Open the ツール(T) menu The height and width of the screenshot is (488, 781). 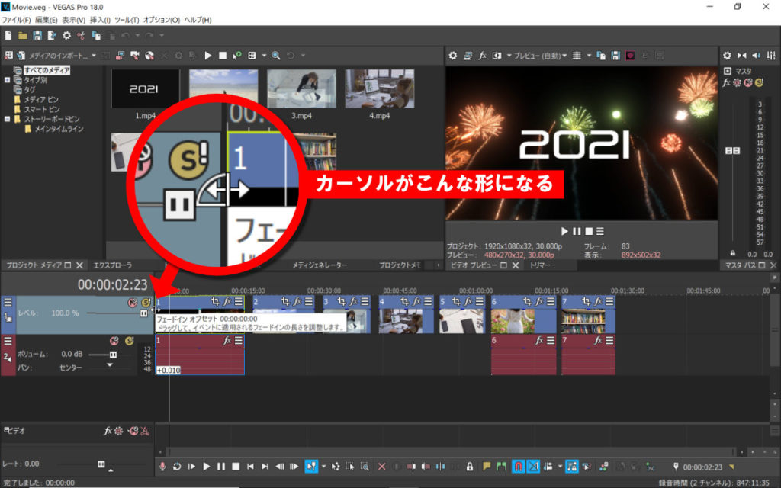pos(125,19)
